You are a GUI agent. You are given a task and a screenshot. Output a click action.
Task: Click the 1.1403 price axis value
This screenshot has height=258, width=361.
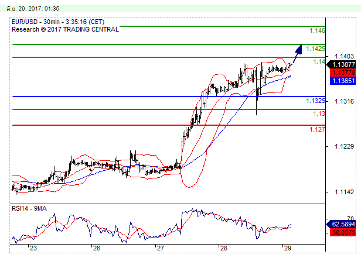point(344,56)
